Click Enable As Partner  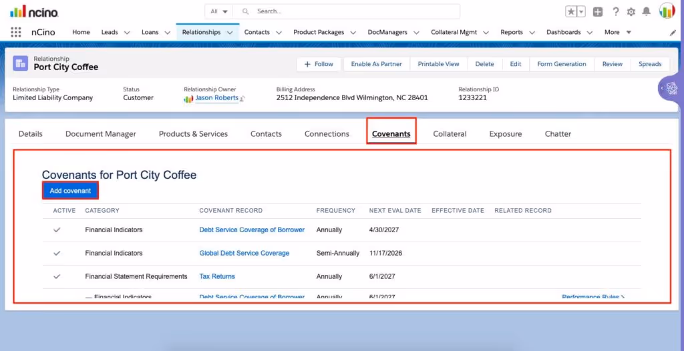pyautogui.click(x=377, y=64)
